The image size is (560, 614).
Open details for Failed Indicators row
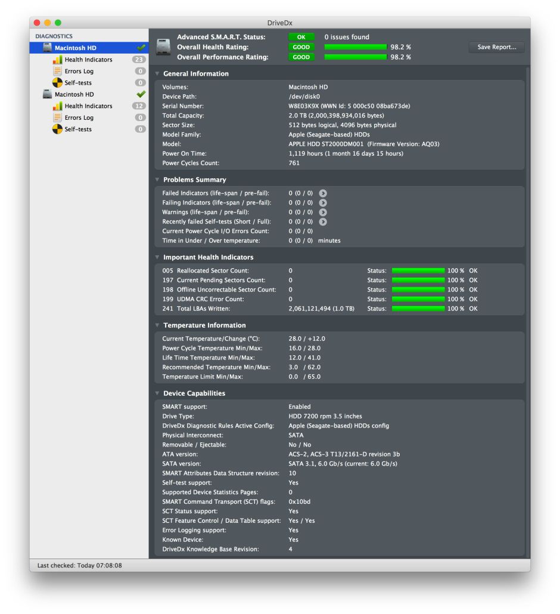pos(323,193)
